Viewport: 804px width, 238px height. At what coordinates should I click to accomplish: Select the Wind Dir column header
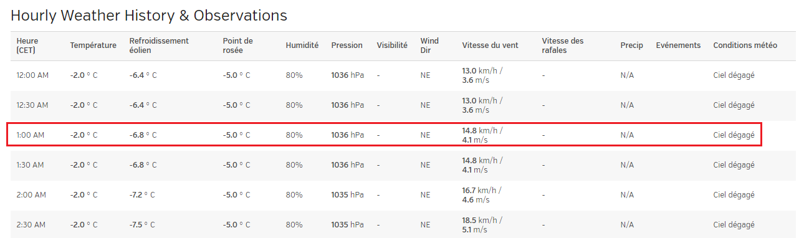429,45
